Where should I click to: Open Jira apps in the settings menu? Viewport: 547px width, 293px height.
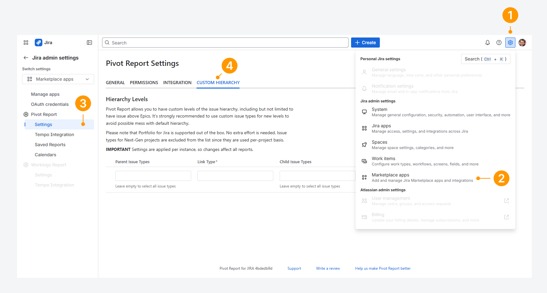[435, 128]
